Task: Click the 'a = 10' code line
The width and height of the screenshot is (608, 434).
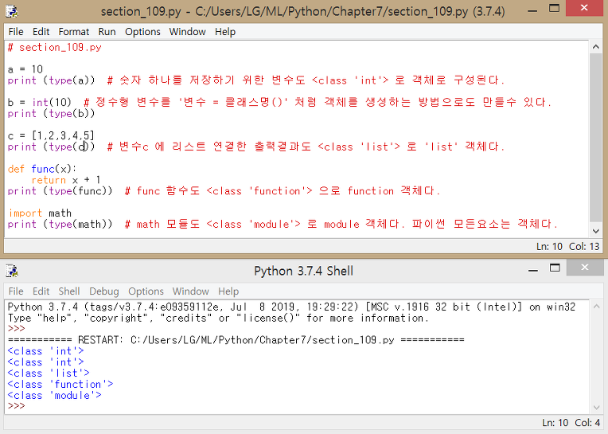Action: (25, 69)
